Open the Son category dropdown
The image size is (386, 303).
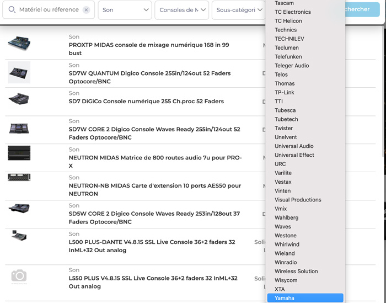pos(125,10)
